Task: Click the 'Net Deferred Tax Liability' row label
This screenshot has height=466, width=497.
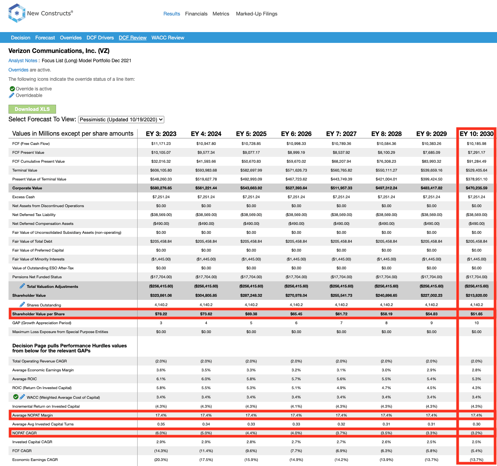Action: (x=34, y=214)
